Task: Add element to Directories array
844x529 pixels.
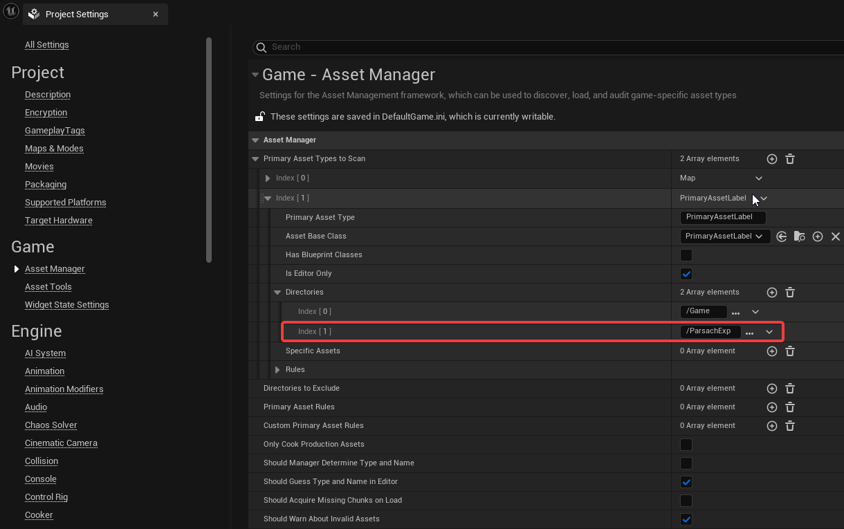Action: [772, 293]
